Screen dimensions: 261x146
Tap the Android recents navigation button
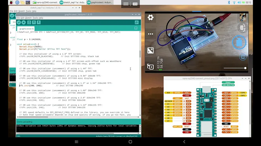tap(76, 142)
